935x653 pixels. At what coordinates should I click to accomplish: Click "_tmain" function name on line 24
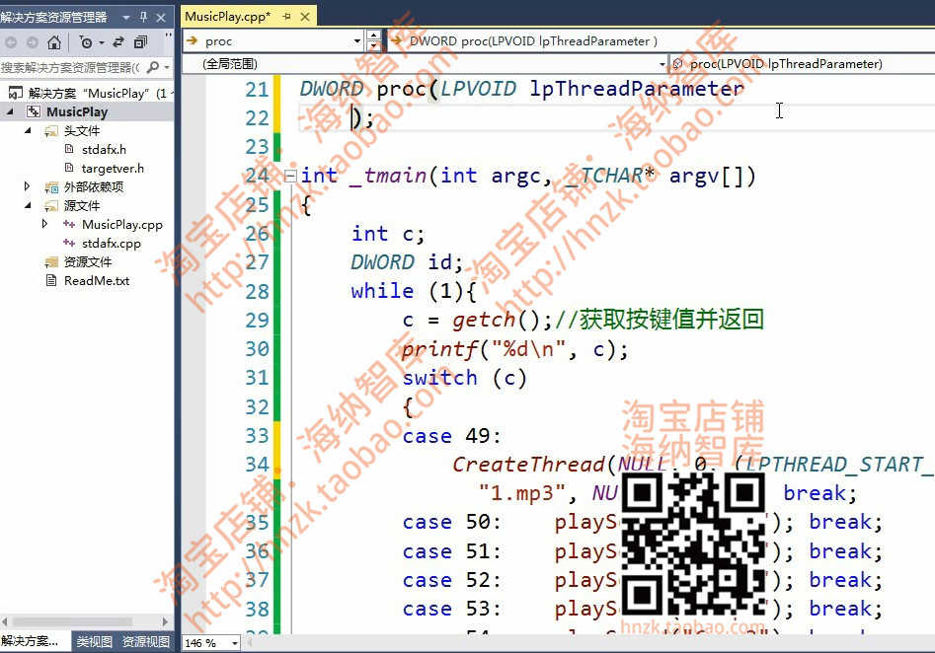pos(388,177)
